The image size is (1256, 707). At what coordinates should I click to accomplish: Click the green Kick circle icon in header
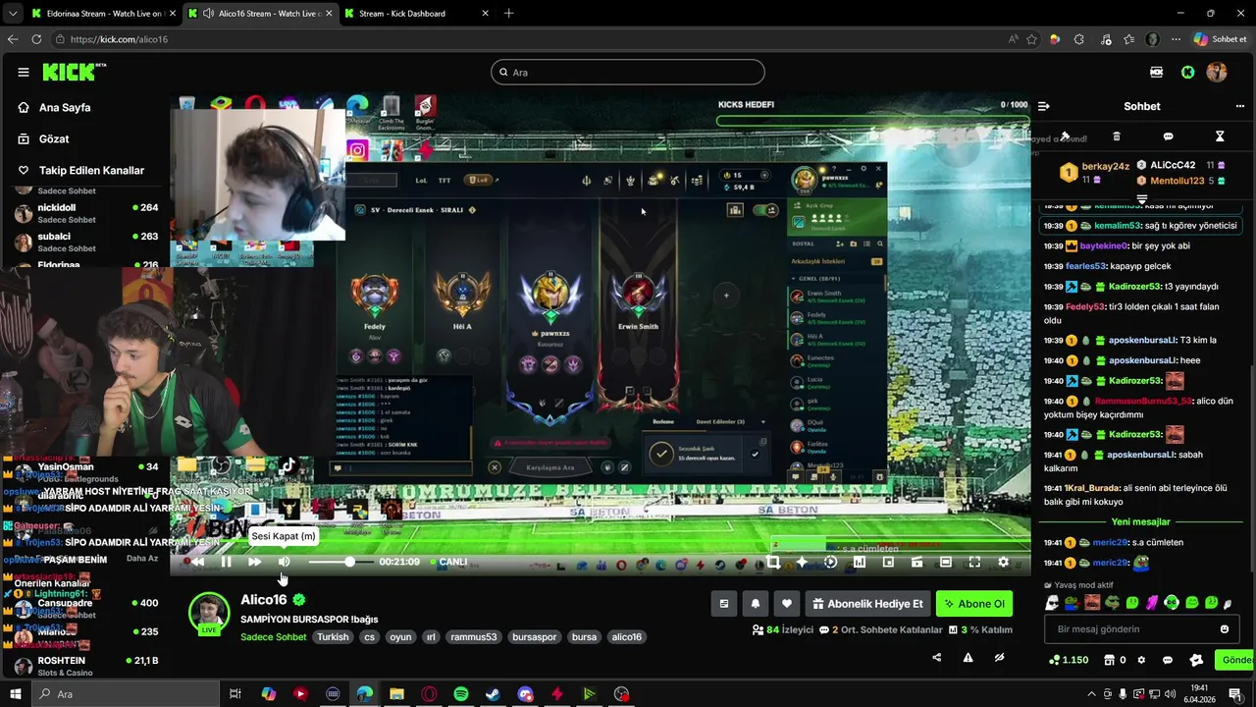click(x=1187, y=72)
